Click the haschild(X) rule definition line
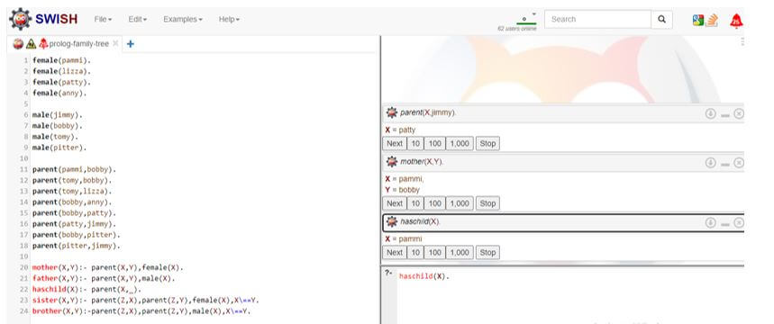 click(x=87, y=289)
